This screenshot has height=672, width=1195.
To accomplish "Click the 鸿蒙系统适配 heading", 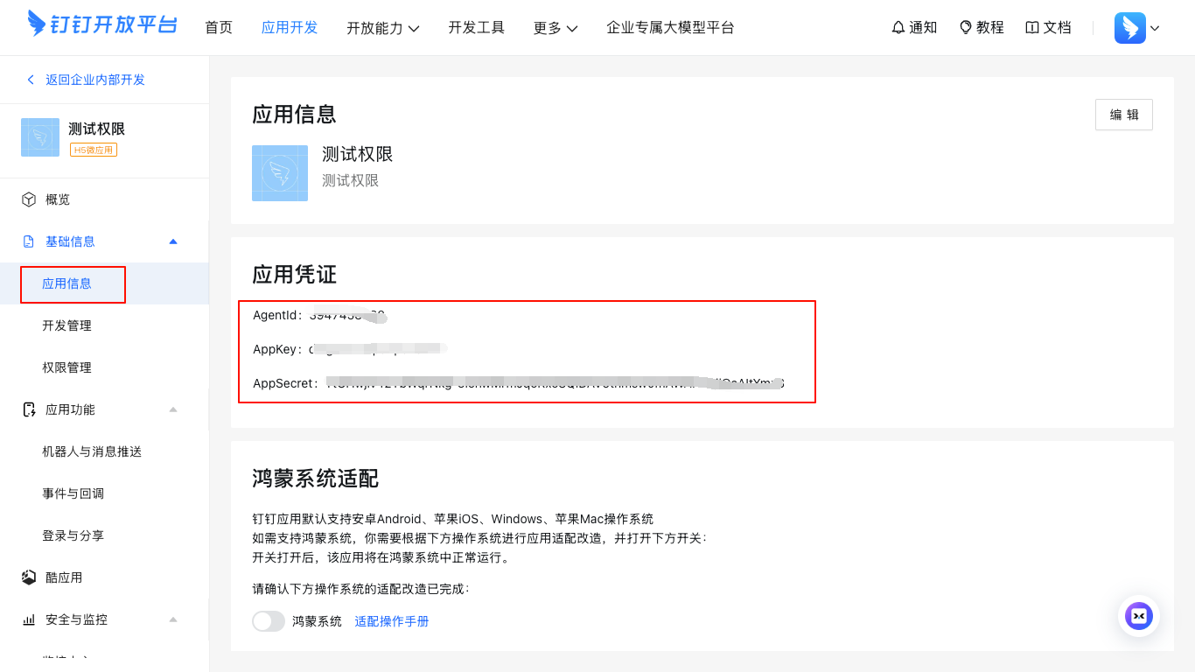I will pos(315,479).
